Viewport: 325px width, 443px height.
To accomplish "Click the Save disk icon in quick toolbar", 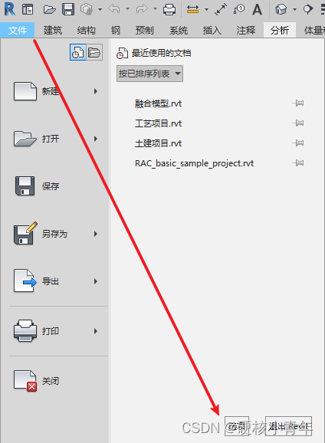I will [x=68, y=9].
